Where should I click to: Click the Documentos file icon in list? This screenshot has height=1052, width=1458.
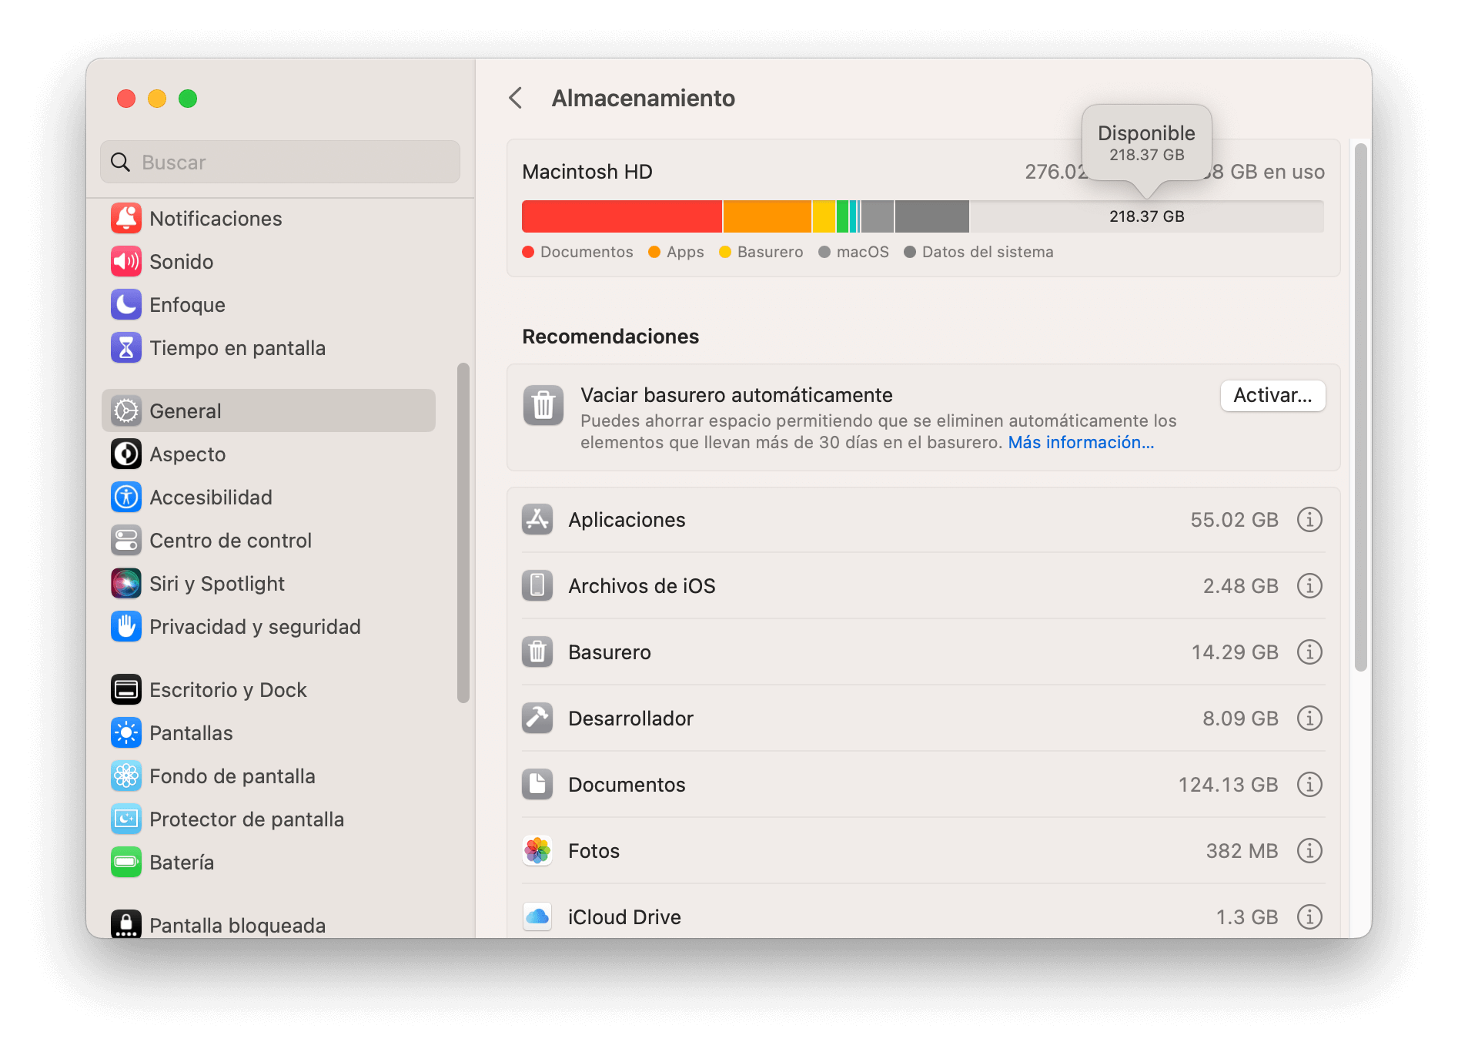click(x=537, y=785)
